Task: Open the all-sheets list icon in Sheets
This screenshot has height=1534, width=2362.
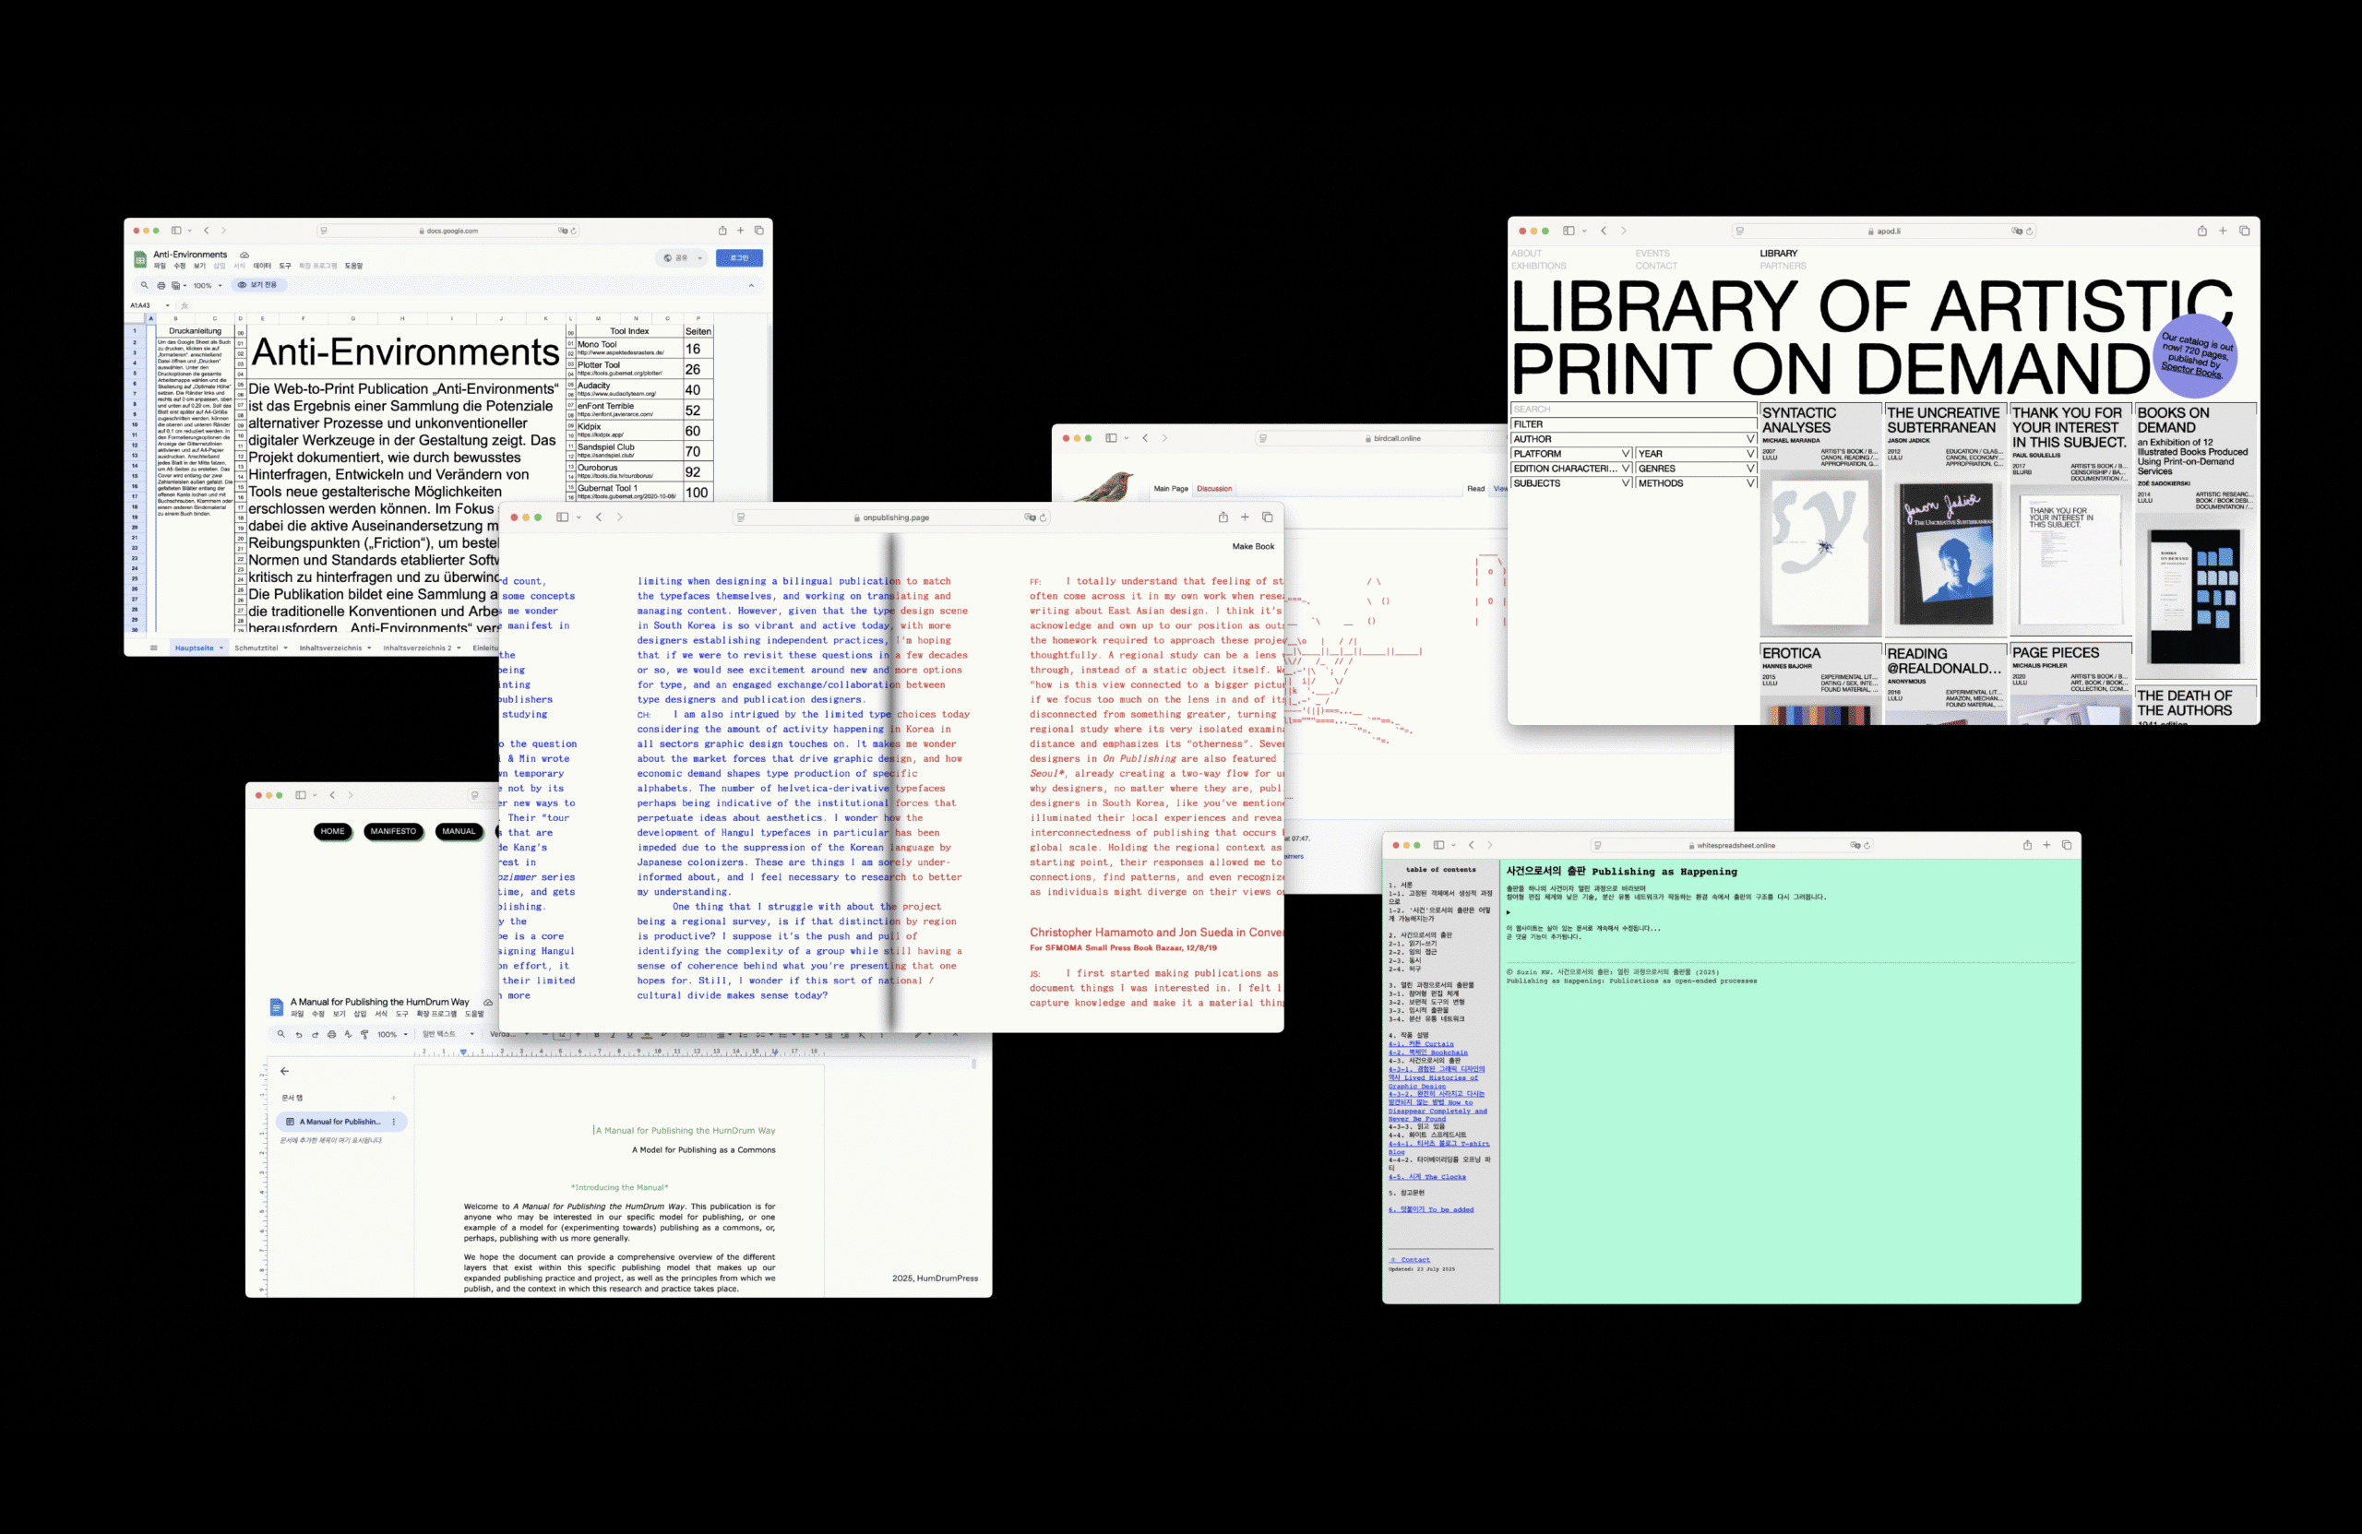Action: (154, 648)
